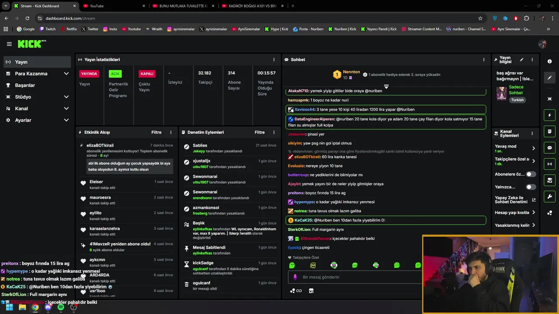Click the pencil edit icon in right rail
The width and height of the screenshot is (559, 314).
tap(550, 78)
